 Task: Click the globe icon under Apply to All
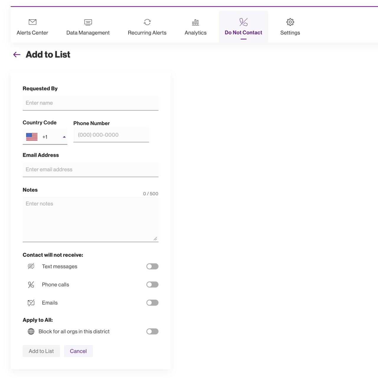[x=31, y=331]
